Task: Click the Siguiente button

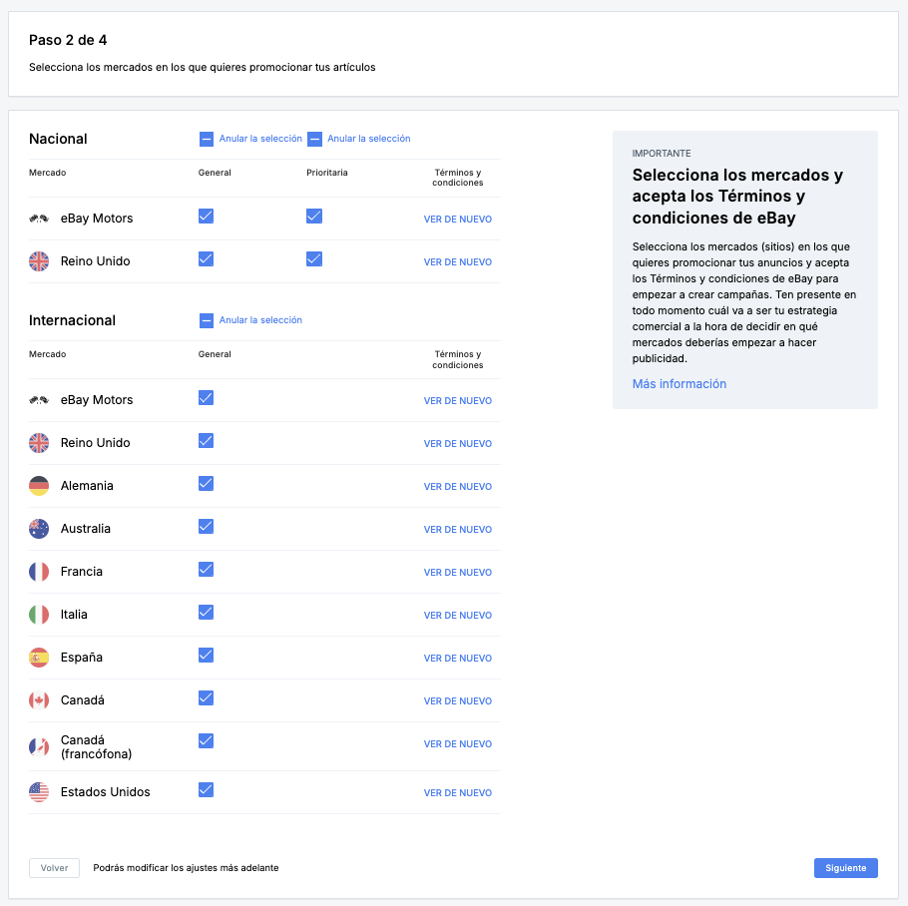Action: pyautogui.click(x=845, y=868)
